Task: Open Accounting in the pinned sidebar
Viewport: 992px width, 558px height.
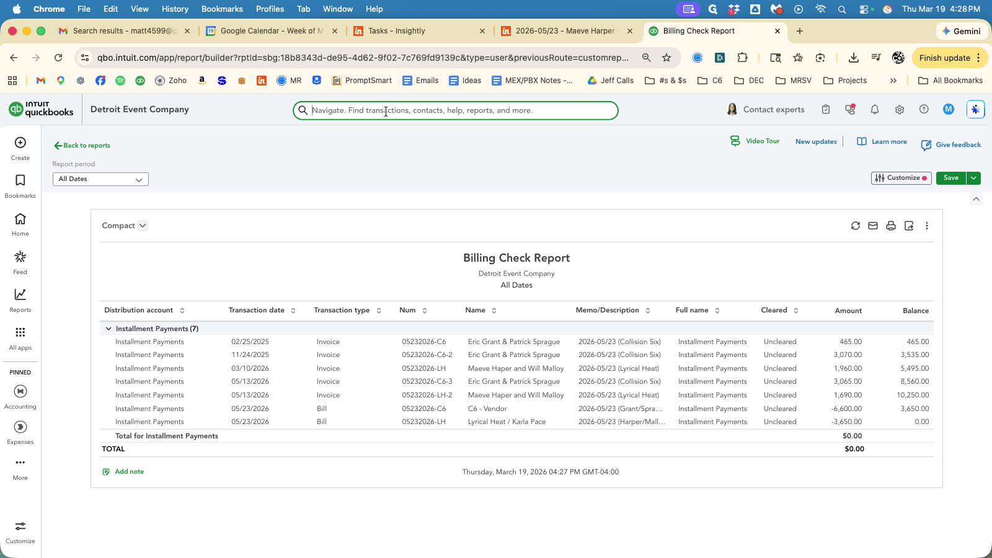Action: [x=20, y=397]
